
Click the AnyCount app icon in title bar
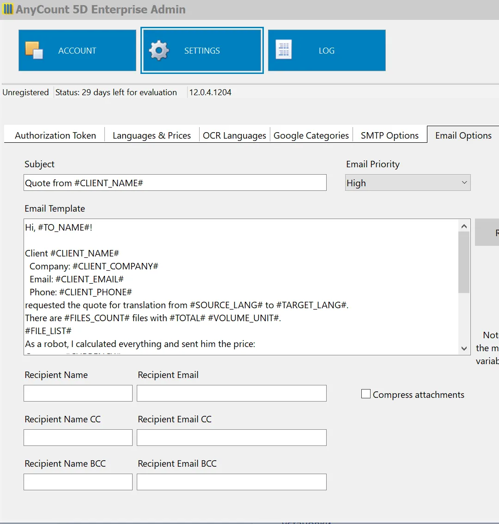click(x=7, y=9)
